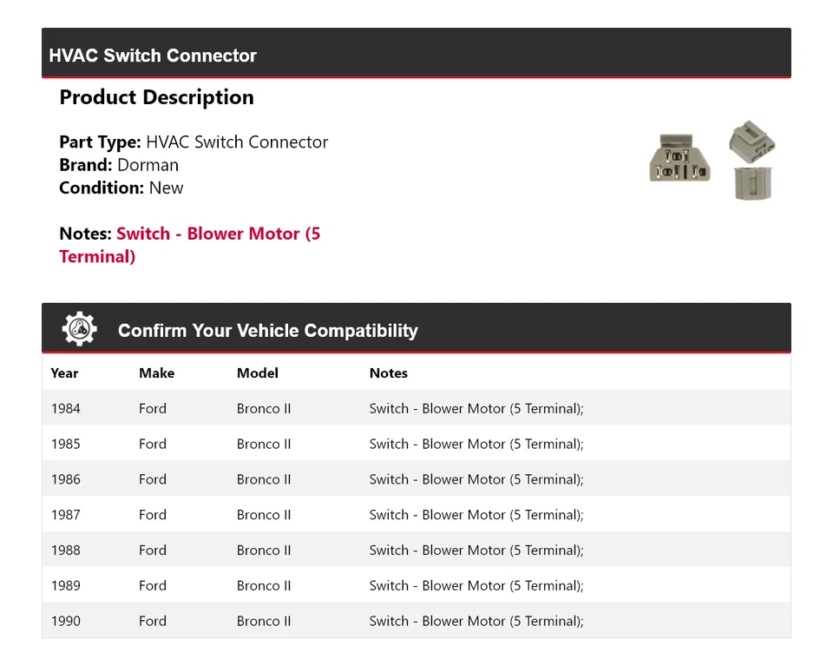Click the Part Type HVAC Switch Connector line
833x666 pixels.
(193, 142)
